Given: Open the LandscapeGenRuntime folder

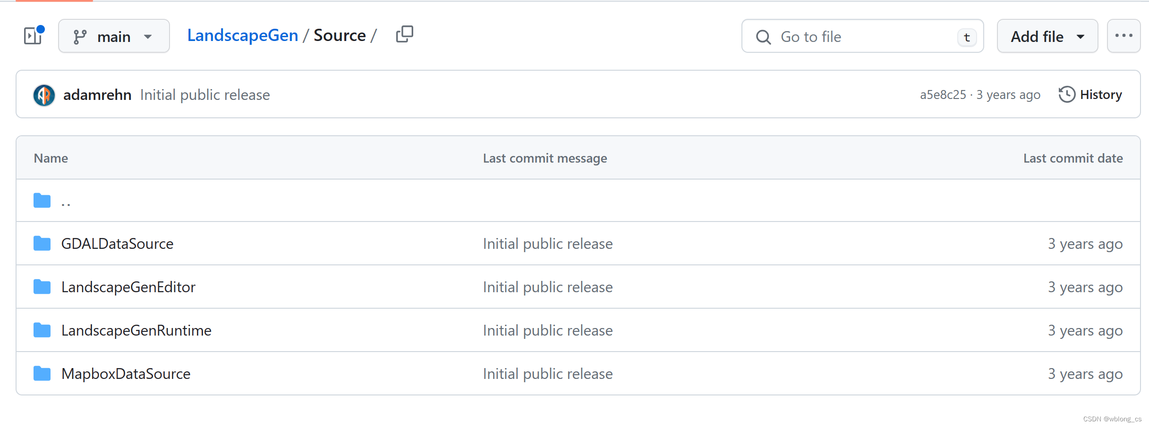Looking at the screenshot, I should click(136, 330).
